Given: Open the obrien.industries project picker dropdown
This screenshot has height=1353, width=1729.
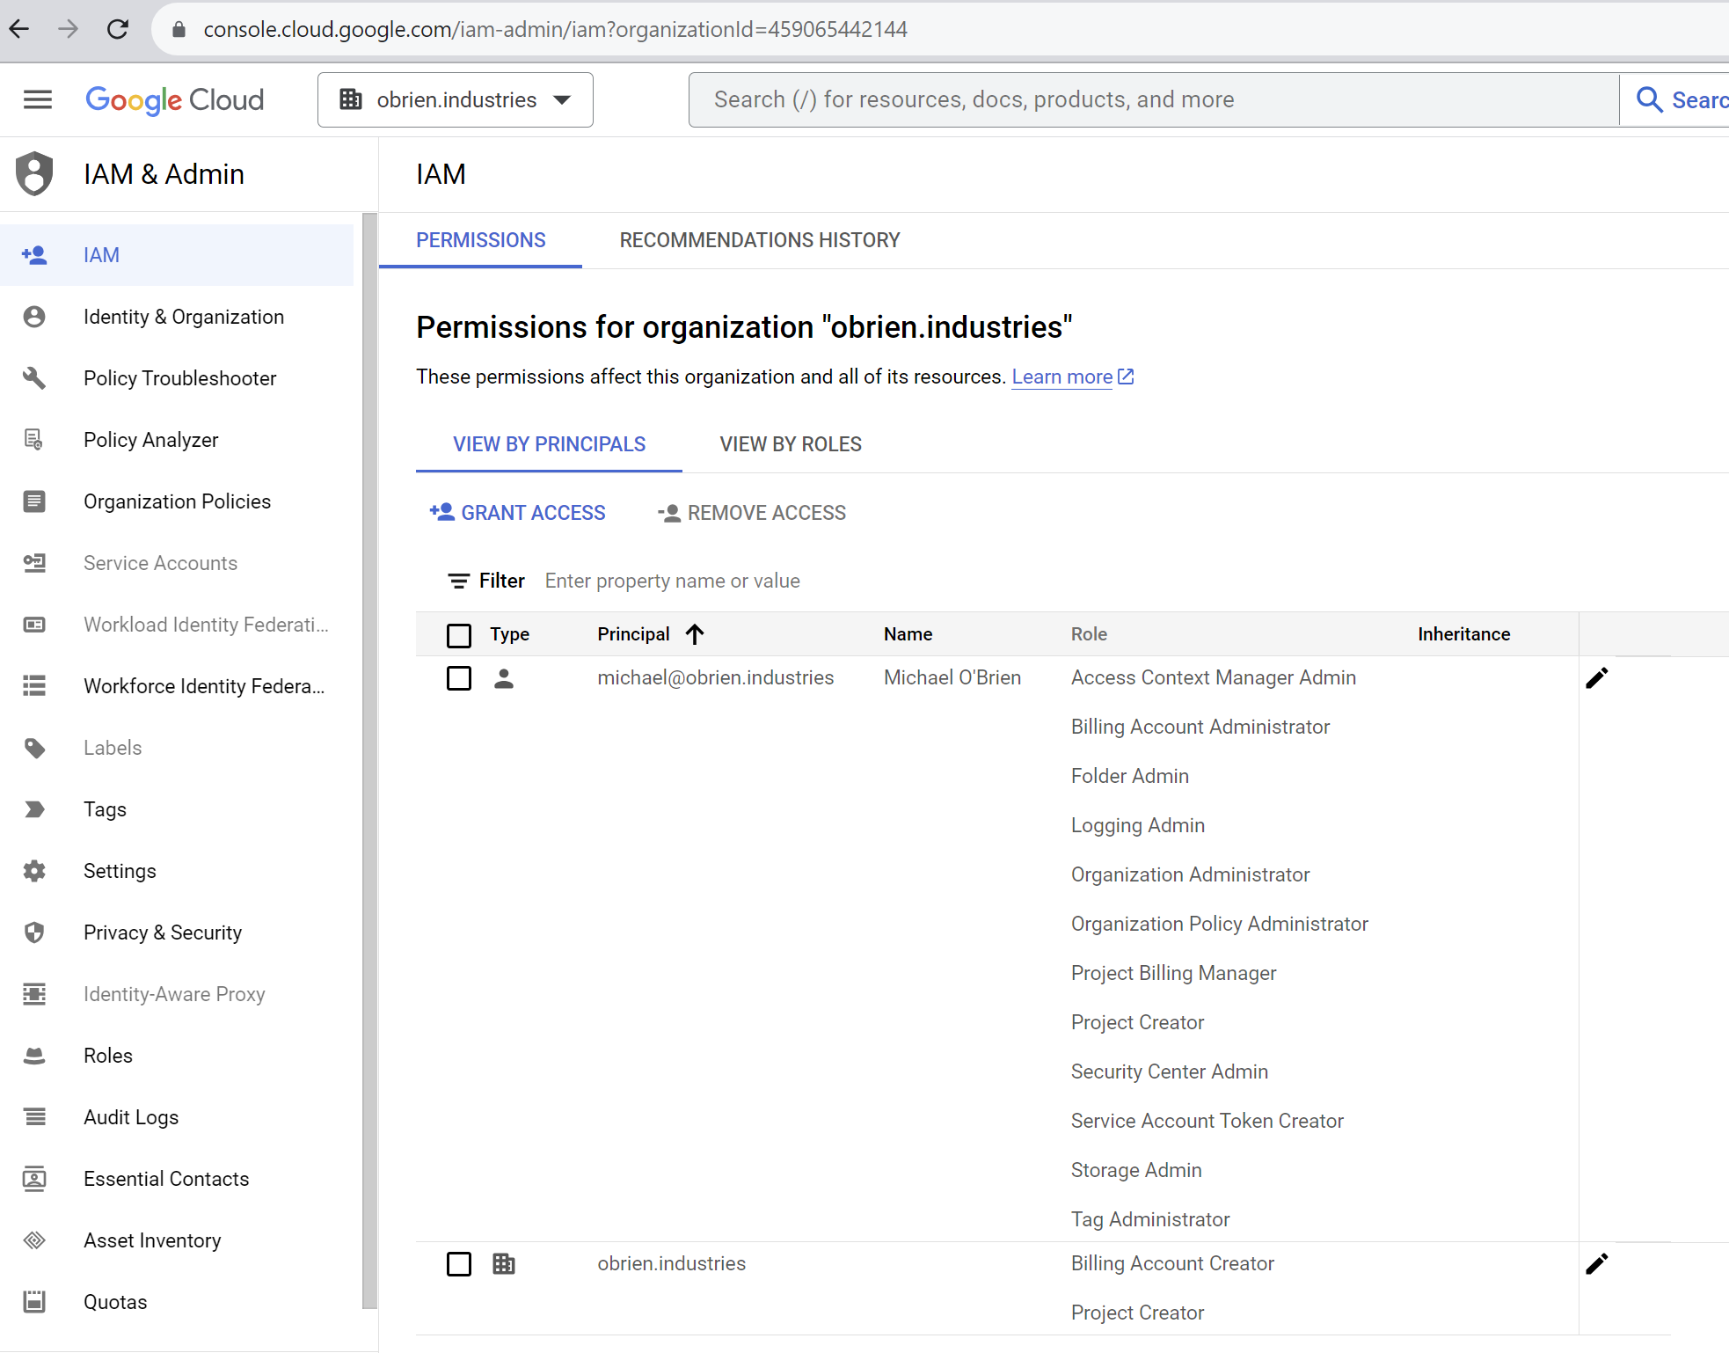Looking at the screenshot, I should click(x=456, y=99).
